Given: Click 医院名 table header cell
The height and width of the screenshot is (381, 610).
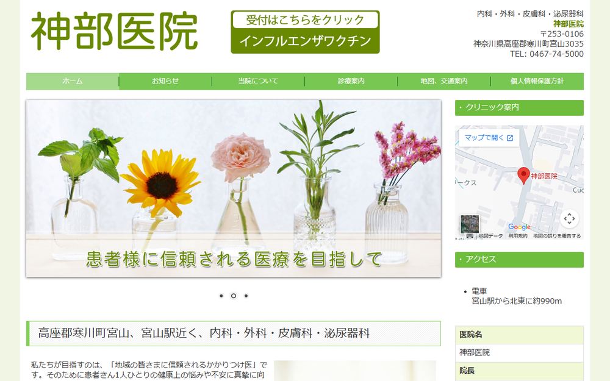Looking at the screenshot, I should 519,335.
